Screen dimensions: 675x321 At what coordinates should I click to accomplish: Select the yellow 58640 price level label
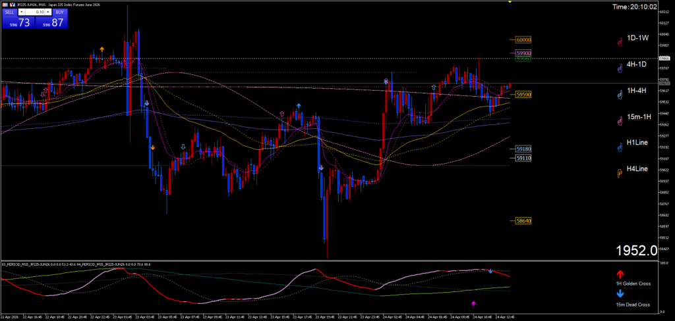click(524, 221)
